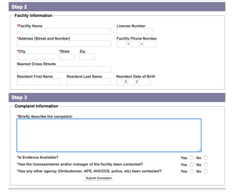Select the Address street and number field

[x=64, y=44]
